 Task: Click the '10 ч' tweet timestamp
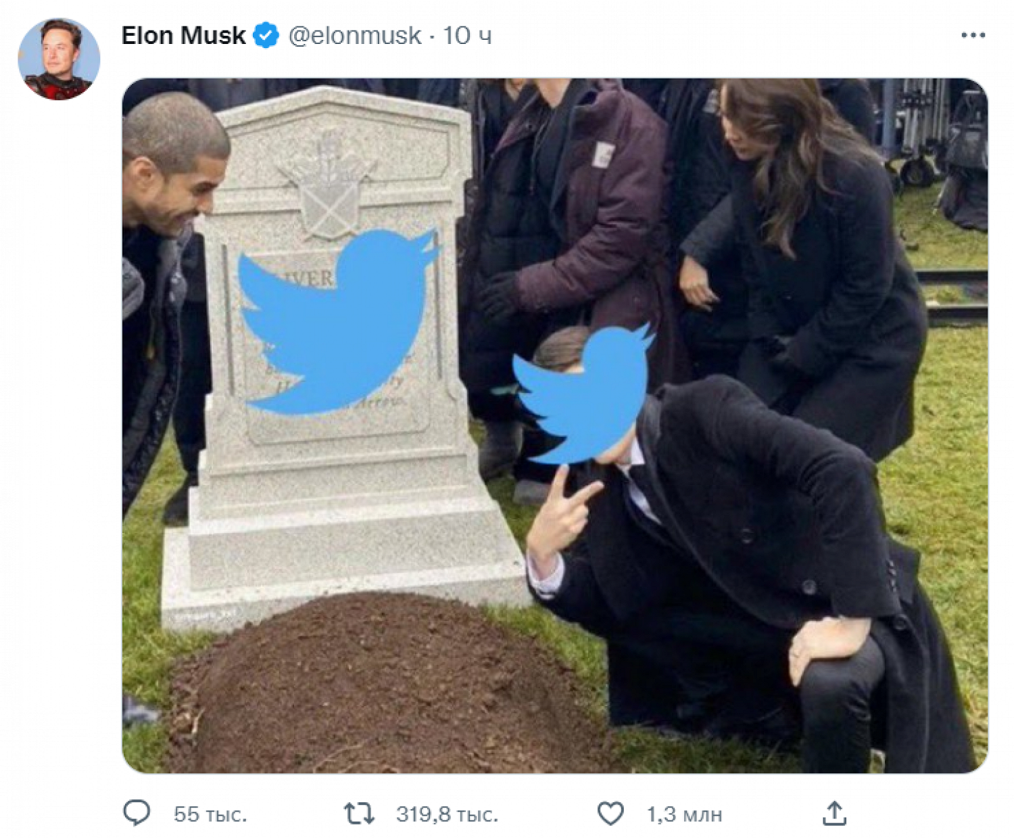pos(467,35)
